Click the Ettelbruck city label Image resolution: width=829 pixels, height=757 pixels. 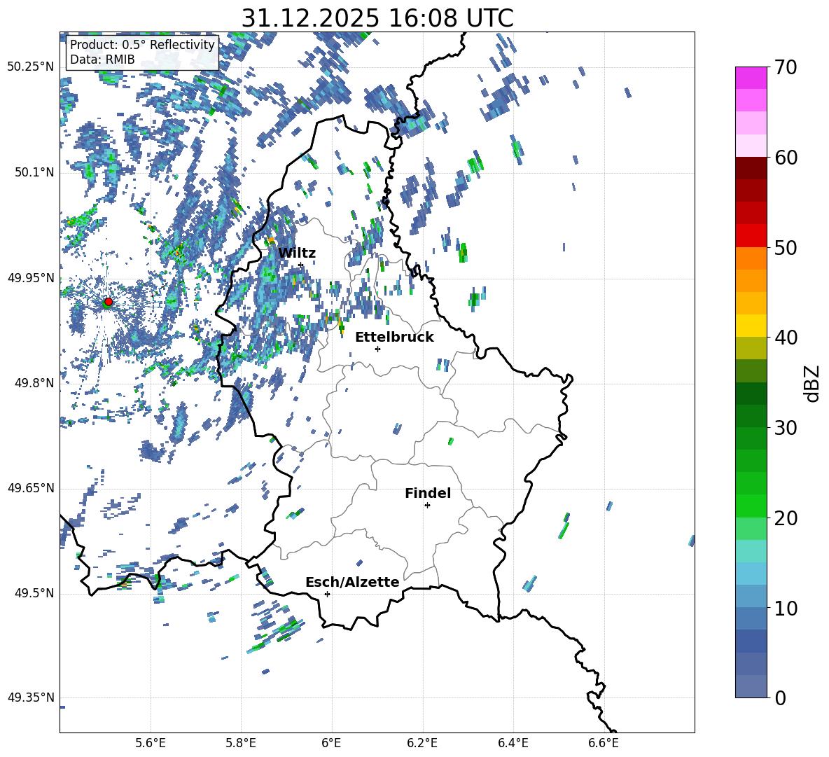394,337
